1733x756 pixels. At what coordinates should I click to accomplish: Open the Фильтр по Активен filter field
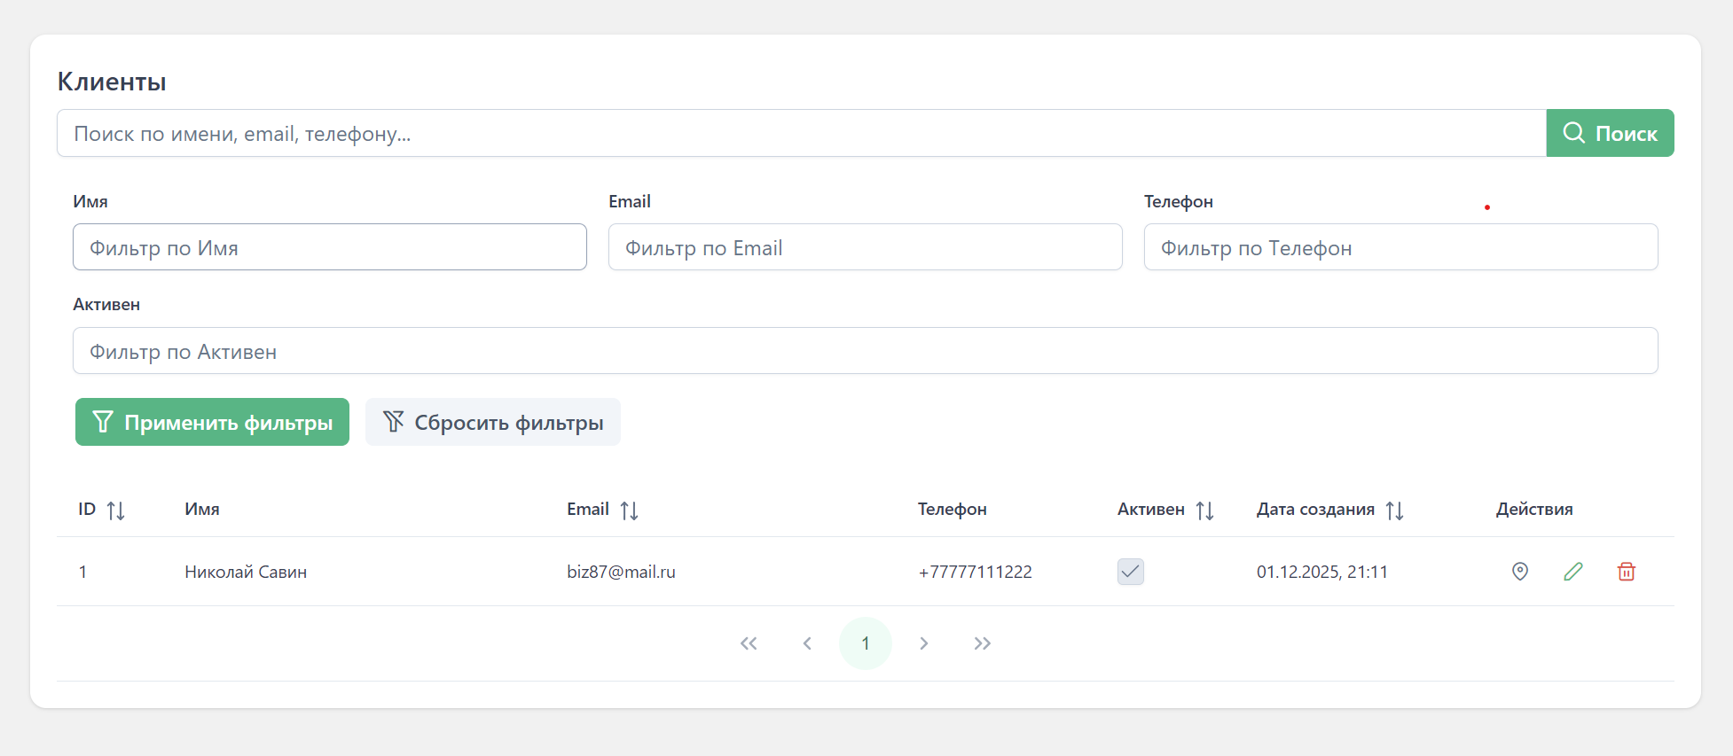pos(865,351)
